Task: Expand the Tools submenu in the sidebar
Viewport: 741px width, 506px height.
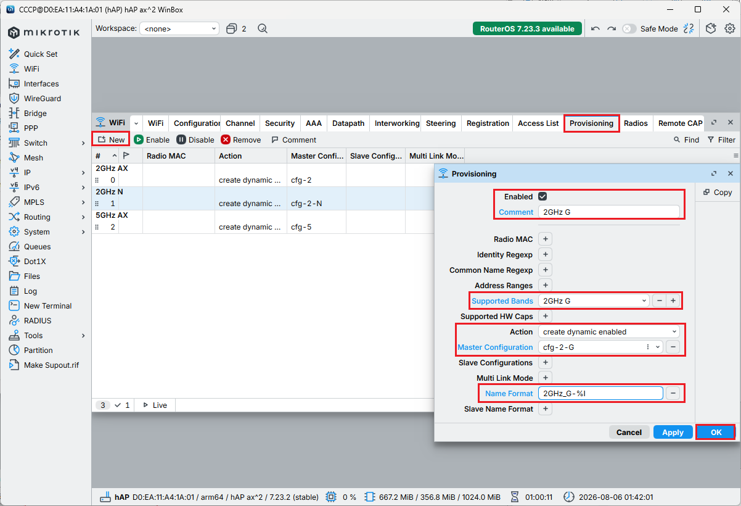Action: [x=83, y=335]
